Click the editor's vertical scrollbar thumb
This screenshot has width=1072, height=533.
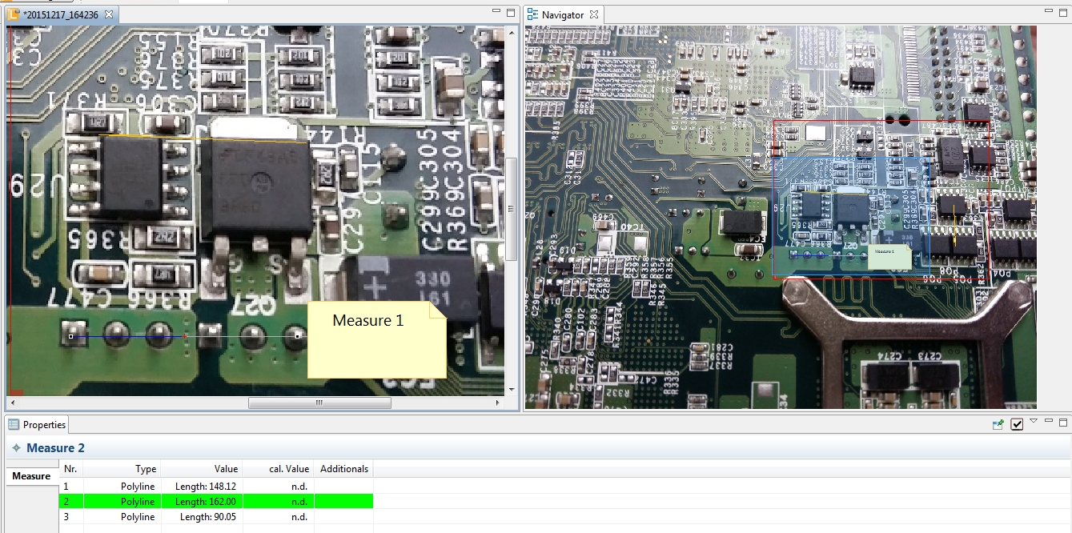pyautogui.click(x=512, y=209)
